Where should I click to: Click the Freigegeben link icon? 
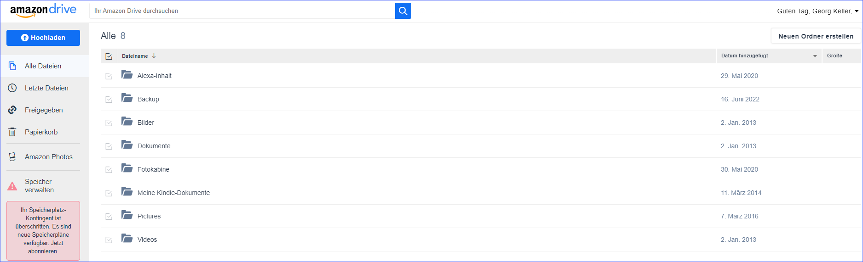coord(12,110)
